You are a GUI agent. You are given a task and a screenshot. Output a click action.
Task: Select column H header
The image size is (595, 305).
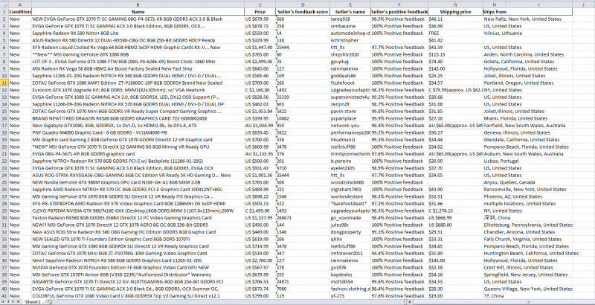click(494, 4)
